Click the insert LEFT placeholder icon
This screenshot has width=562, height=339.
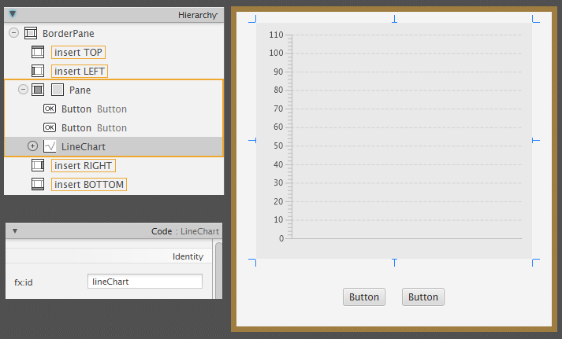click(x=38, y=72)
